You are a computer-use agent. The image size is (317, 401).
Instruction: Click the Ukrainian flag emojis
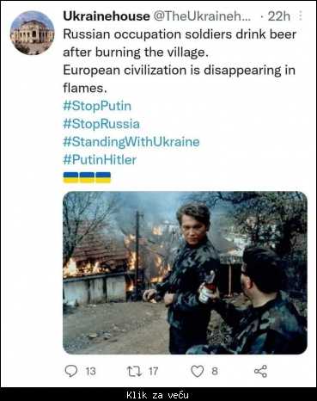(87, 177)
